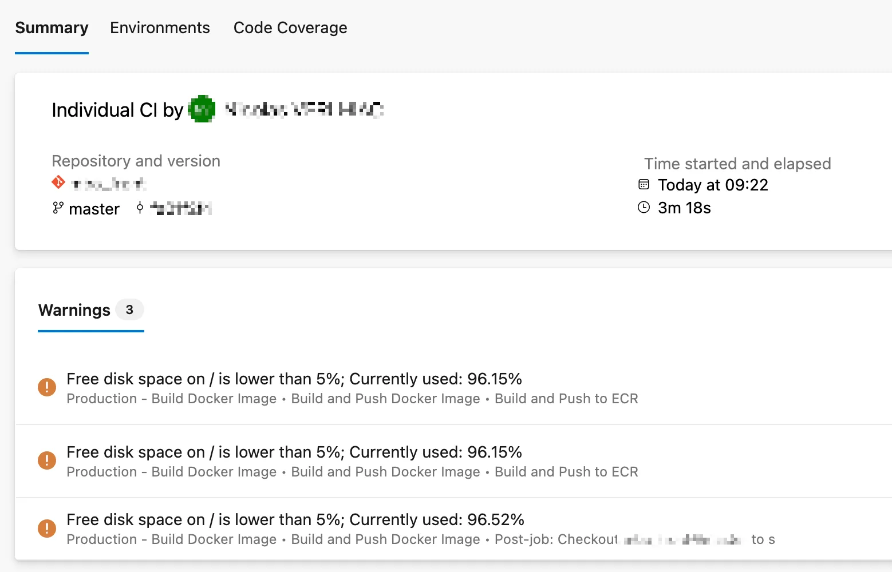Click the repository name link

tap(108, 182)
